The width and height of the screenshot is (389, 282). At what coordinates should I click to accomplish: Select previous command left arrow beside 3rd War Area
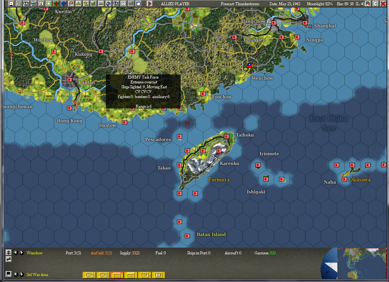click(16, 274)
